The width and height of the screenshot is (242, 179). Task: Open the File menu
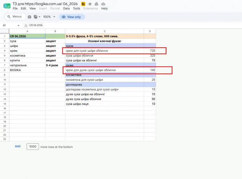[x=15, y=8]
